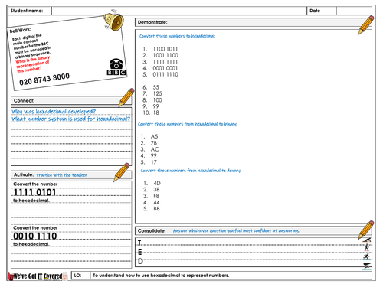Click denary number 125 in item 7
The image size is (383, 287).
coord(157,93)
